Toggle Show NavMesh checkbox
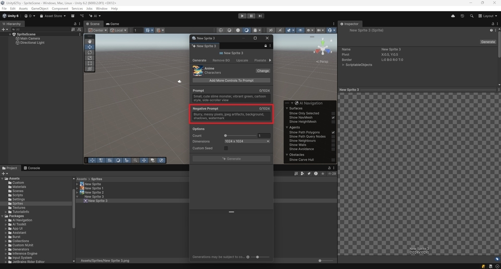Image resolution: width=501 pixels, height=269 pixels. click(333, 118)
